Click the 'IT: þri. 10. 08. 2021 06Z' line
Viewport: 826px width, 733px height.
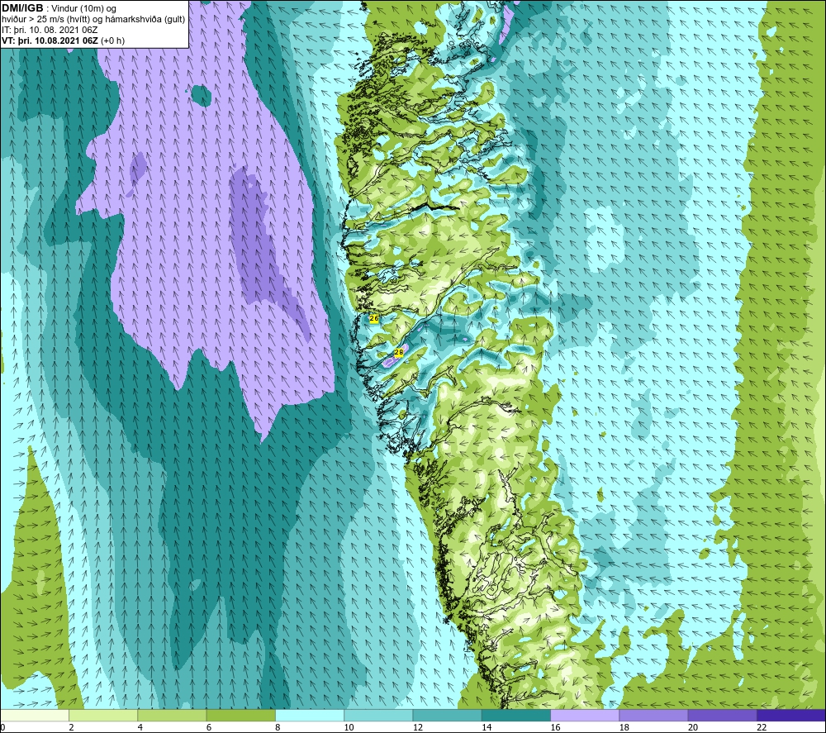click(x=50, y=30)
